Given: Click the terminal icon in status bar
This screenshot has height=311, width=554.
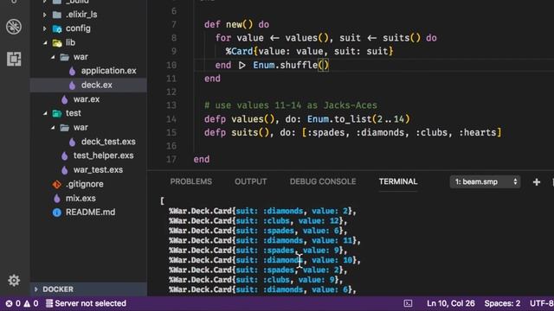Looking at the screenshot, I should [408, 303].
